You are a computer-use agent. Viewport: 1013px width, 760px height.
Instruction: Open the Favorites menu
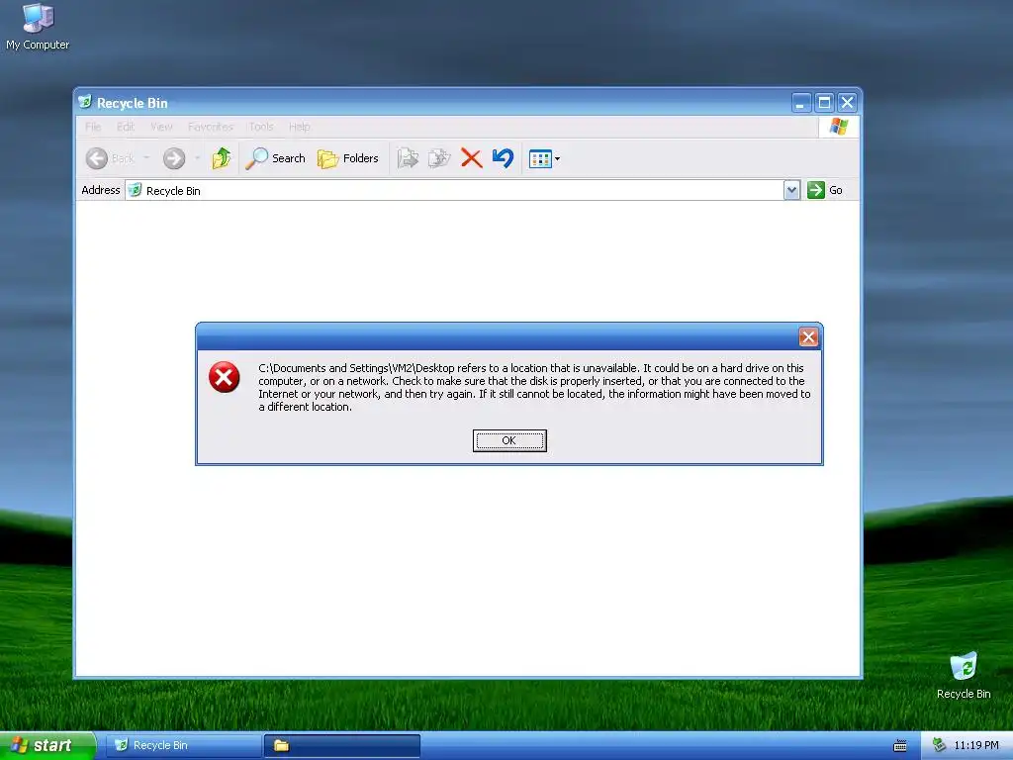(x=211, y=127)
